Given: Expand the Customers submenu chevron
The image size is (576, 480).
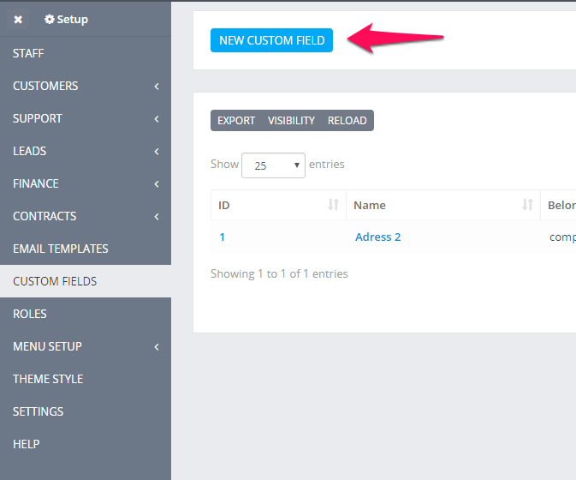Looking at the screenshot, I should coord(157,87).
